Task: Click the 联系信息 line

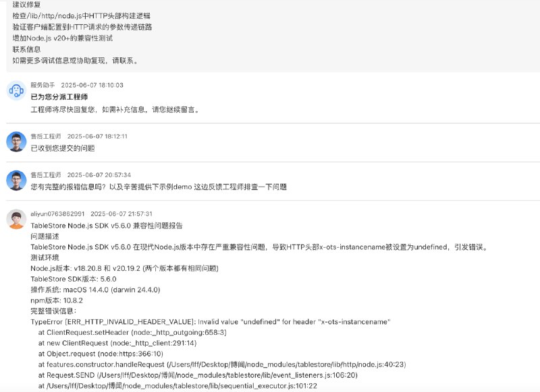Action: (x=27, y=49)
